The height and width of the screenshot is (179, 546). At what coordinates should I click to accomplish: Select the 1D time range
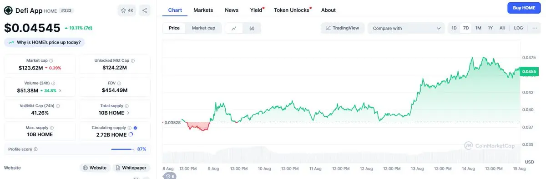click(x=454, y=28)
